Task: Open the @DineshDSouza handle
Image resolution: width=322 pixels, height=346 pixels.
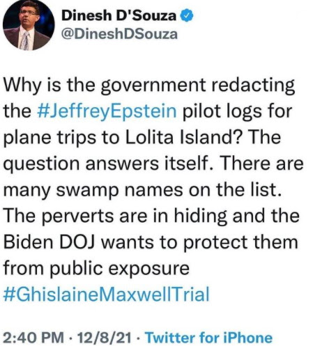Action: coord(119,34)
